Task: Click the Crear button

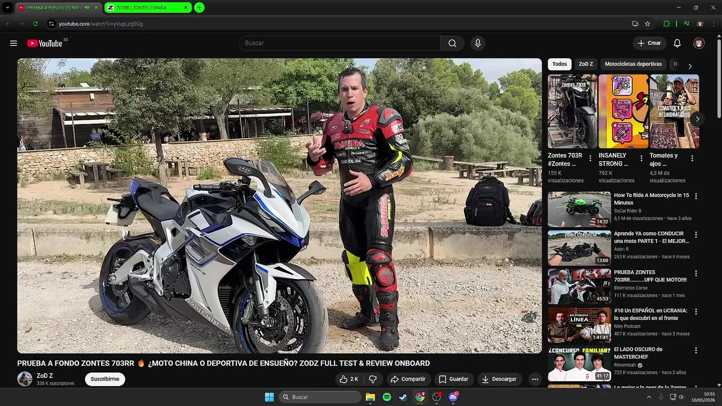Action: point(649,43)
